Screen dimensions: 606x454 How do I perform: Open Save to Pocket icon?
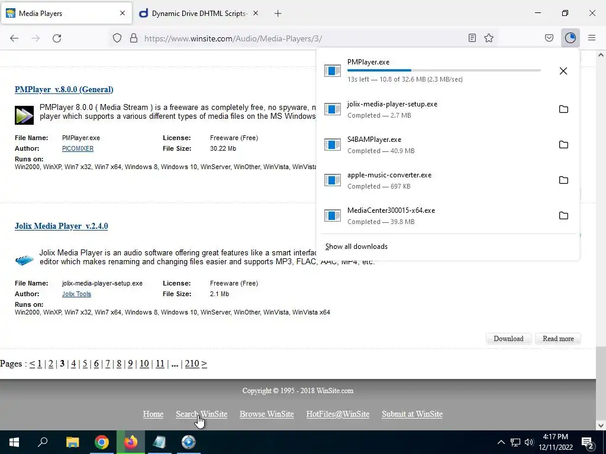coord(549,38)
